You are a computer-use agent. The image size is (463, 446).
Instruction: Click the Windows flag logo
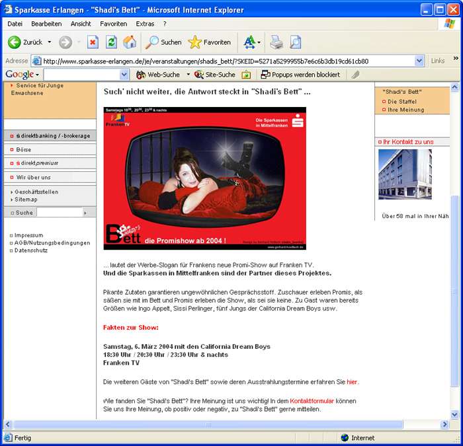(x=449, y=23)
